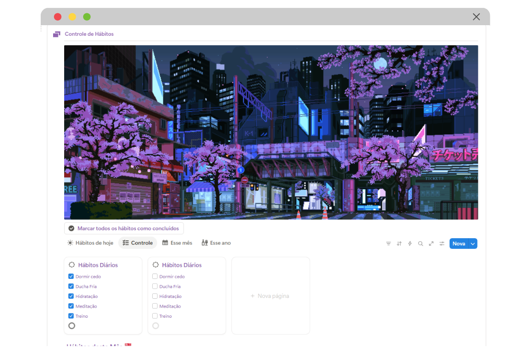This screenshot has width=531, height=354.
Task: Click Marcar todos os hábitos como concluídos
Action: pyautogui.click(x=124, y=228)
